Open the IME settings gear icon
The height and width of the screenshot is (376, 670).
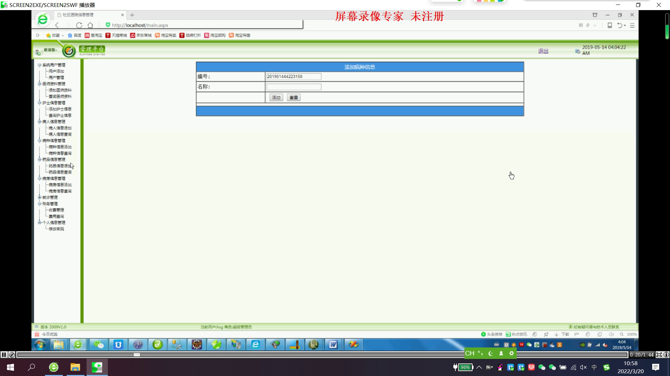click(x=512, y=353)
